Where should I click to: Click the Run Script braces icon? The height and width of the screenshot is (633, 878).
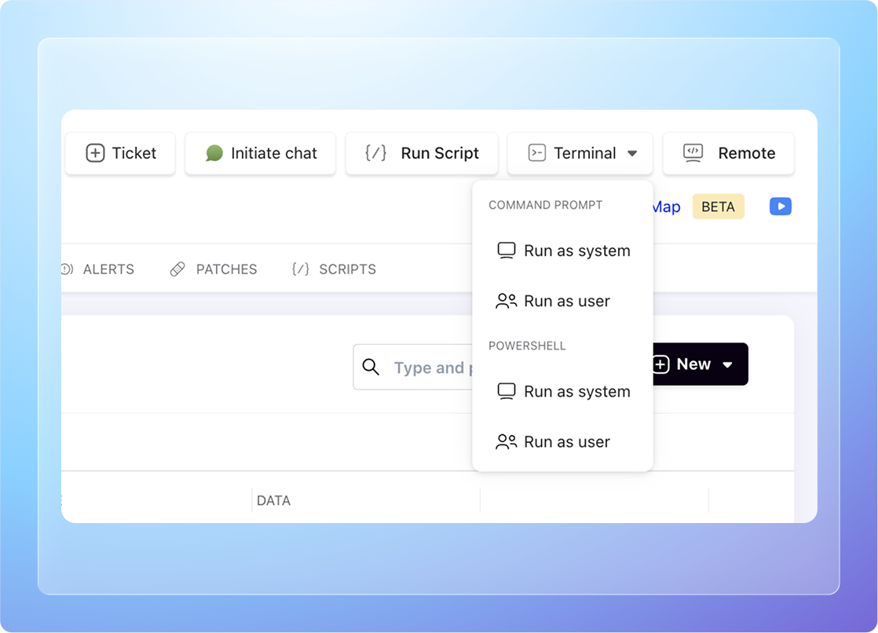(x=376, y=153)
